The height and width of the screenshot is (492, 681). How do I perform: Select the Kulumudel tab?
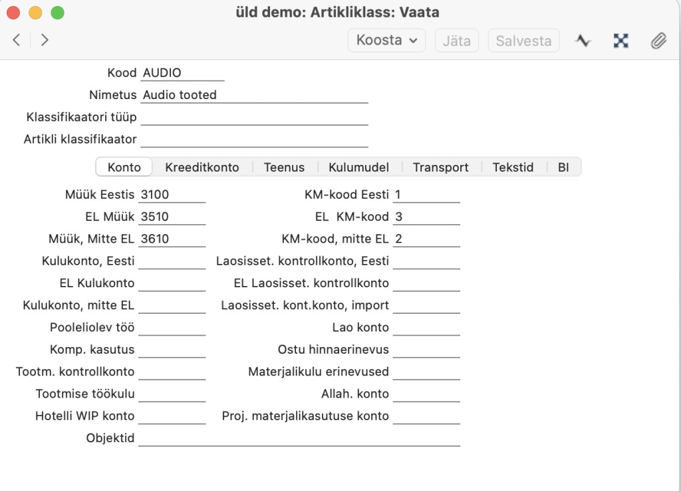(358, 167)
